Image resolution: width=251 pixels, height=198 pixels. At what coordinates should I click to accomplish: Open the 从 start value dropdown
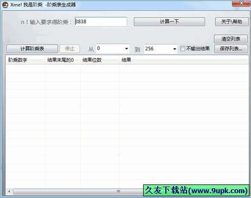click(x=126, y=49)
